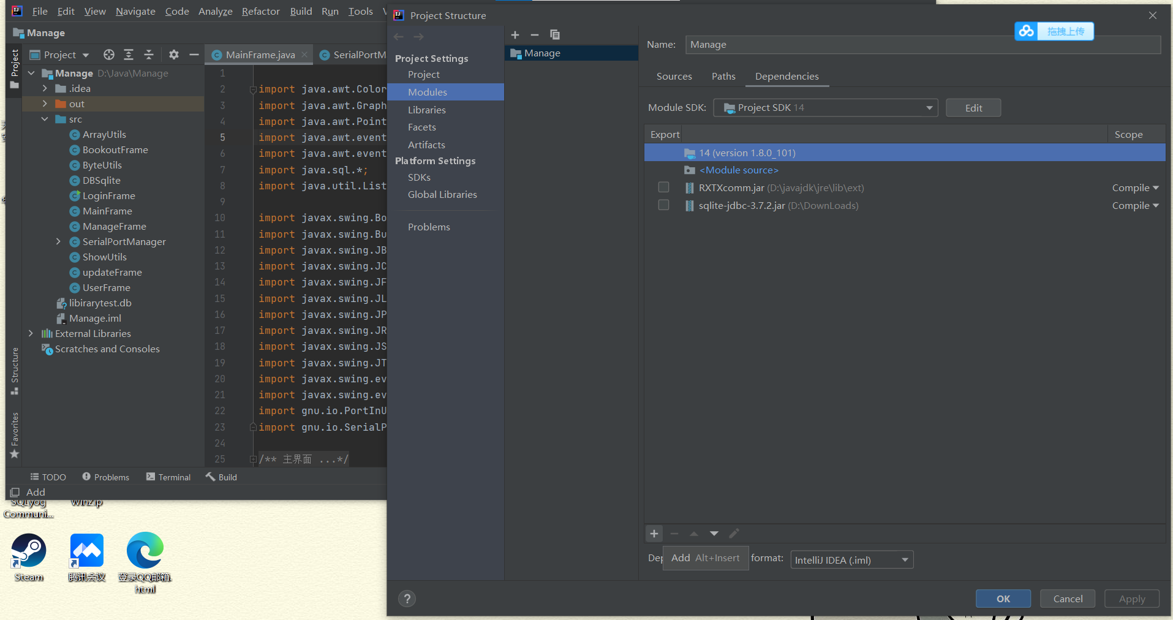
Task: Switch to the Sources tab
Action: [674, 76]
